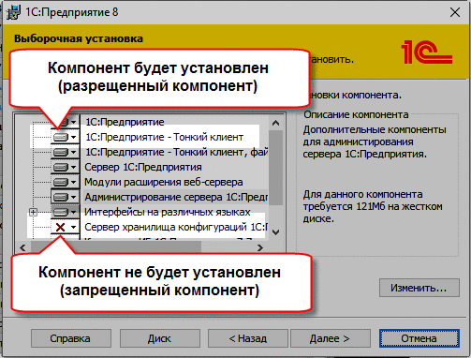
Task: Cancel installation with the Отмена button
Action: (419, 338)
